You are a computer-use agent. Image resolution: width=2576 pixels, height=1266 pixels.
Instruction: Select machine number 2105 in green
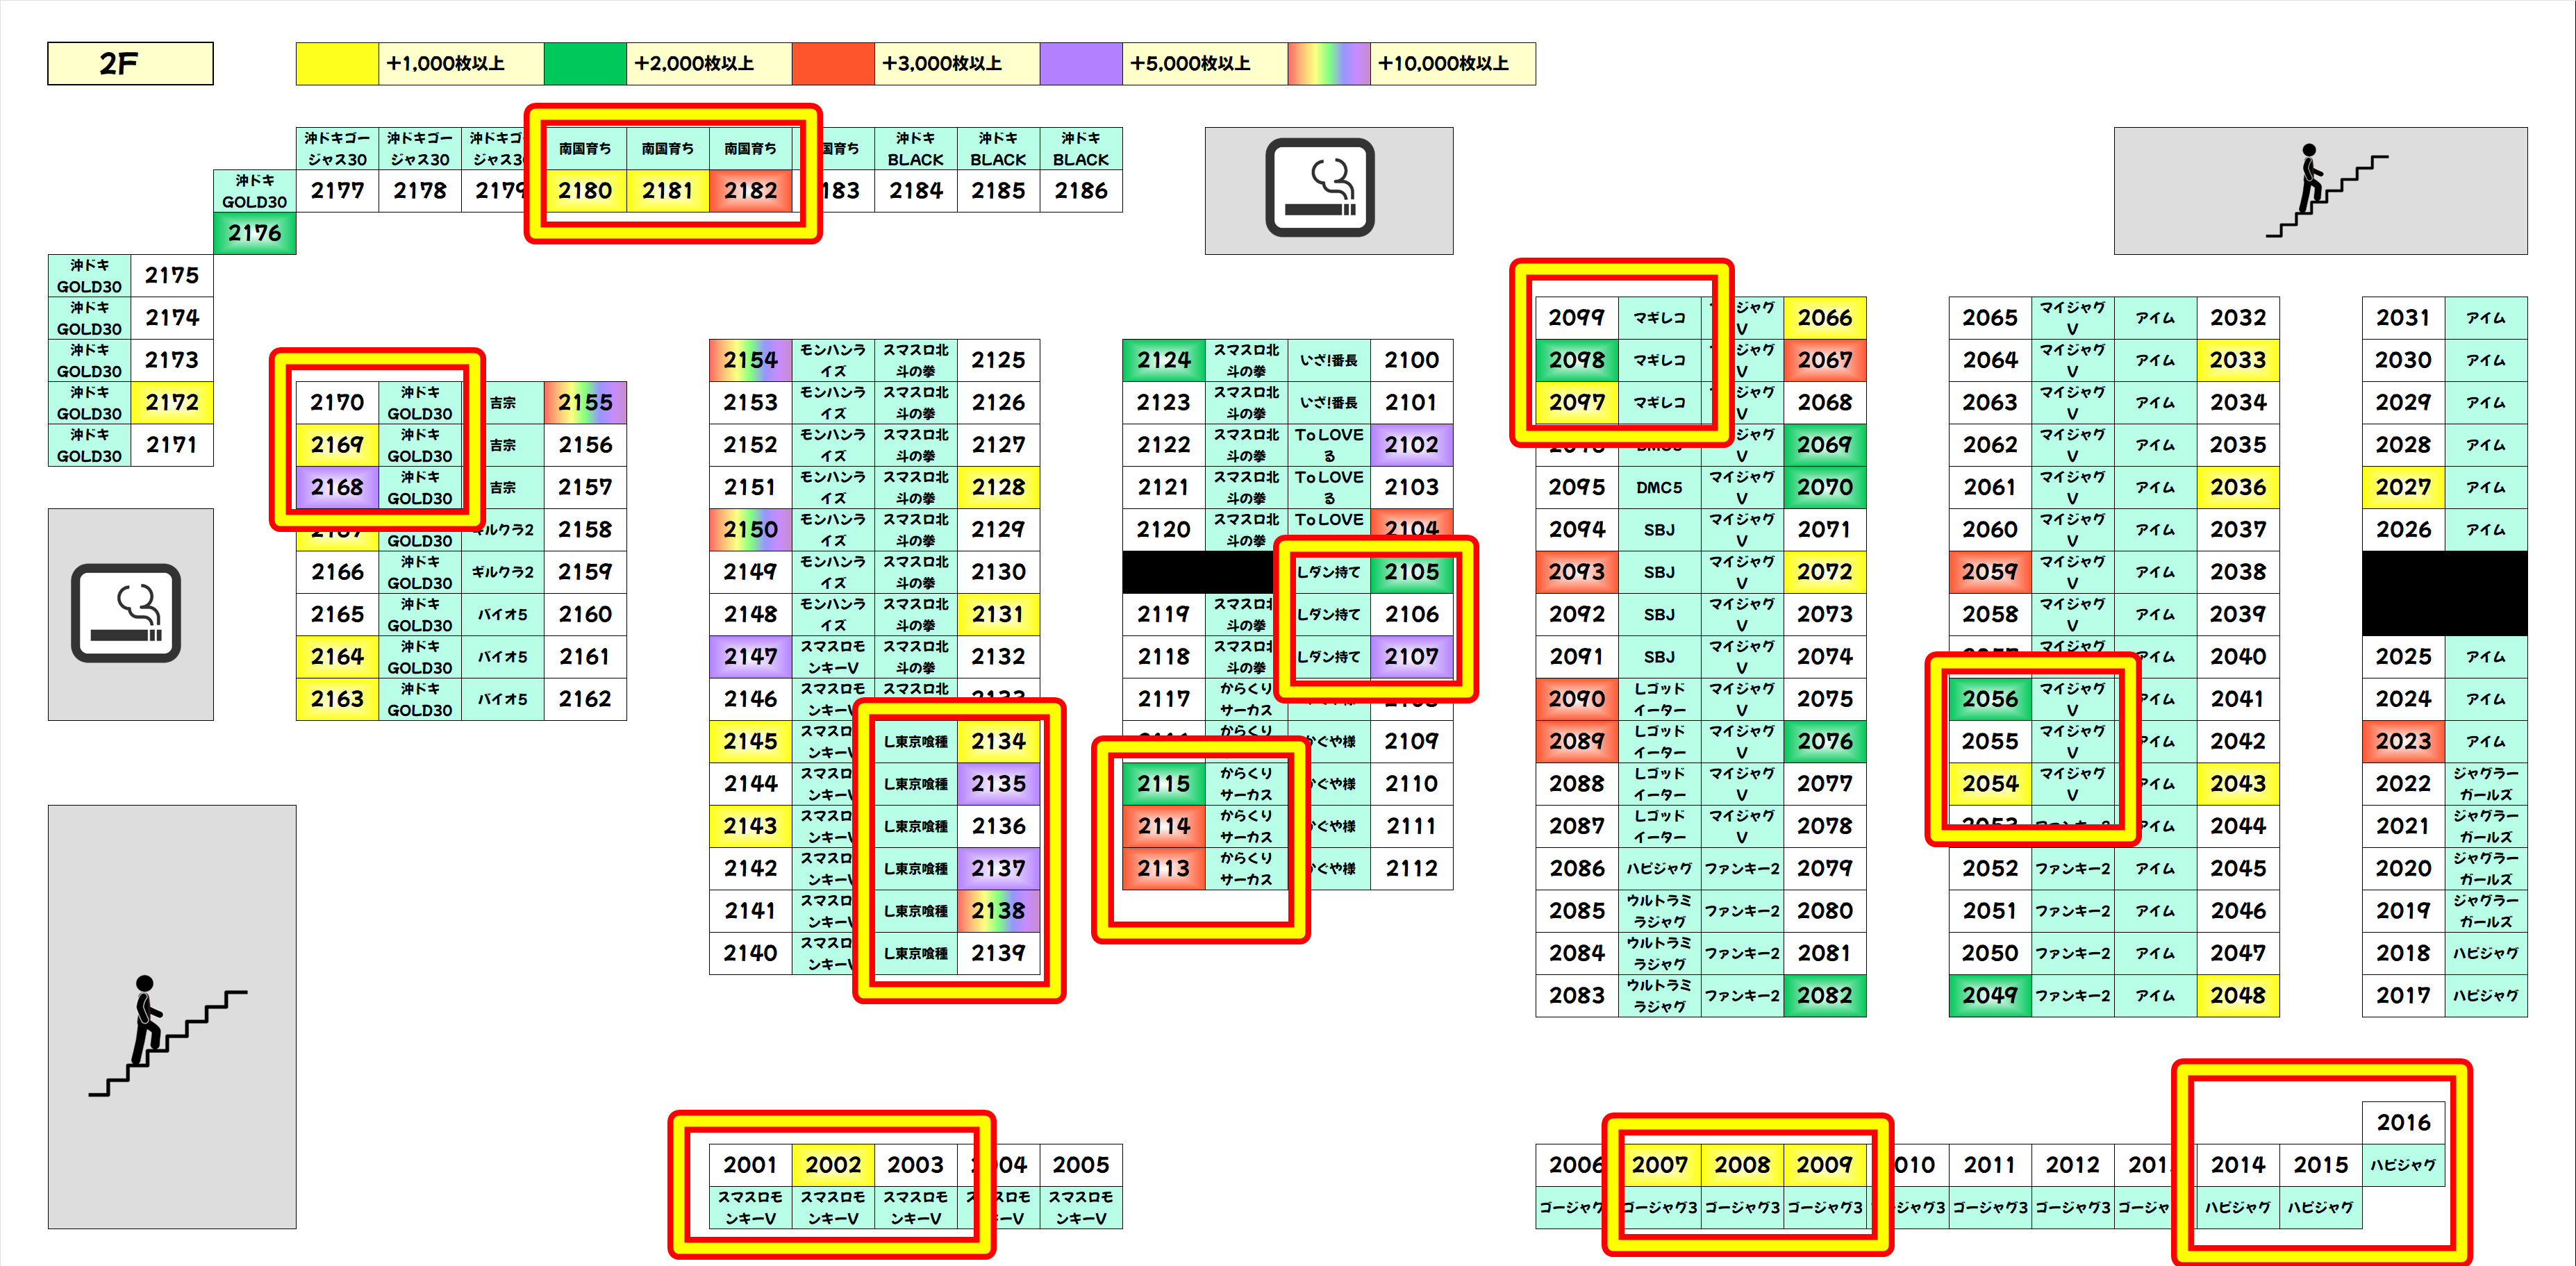point(1411,572)
